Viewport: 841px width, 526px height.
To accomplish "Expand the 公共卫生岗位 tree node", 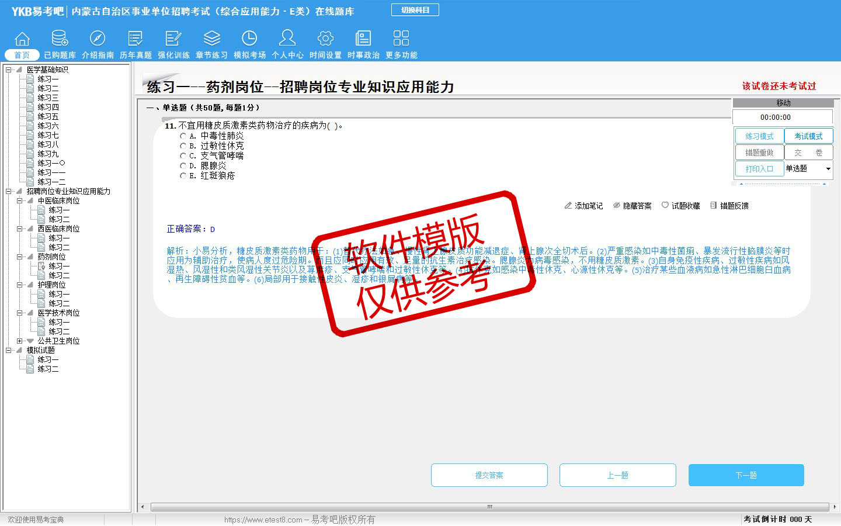I will point(19,341).
